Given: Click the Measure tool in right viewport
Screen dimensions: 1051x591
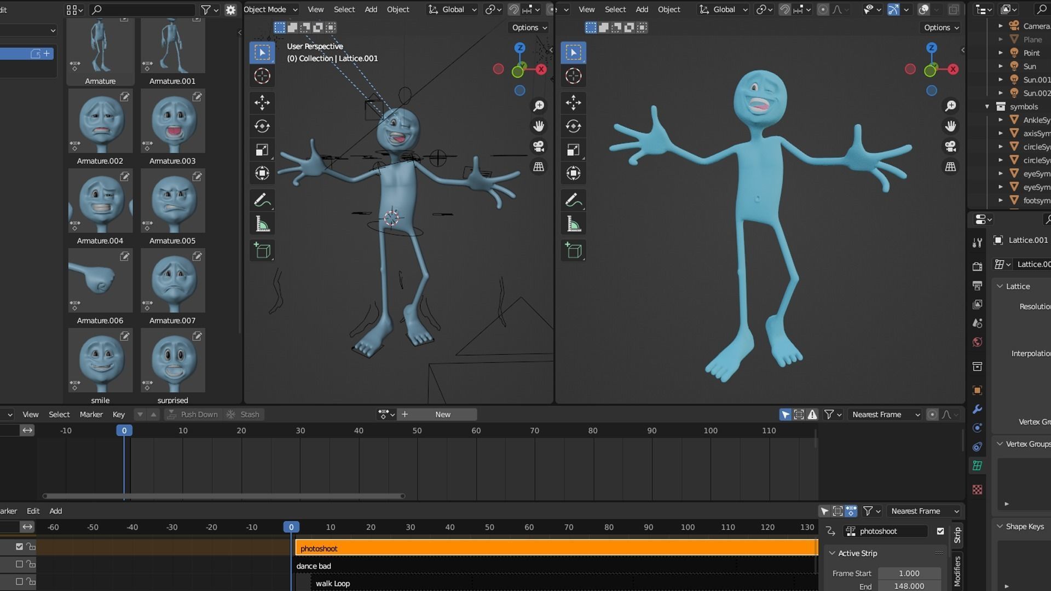Looking at the screenshot, I should (573, 224).
